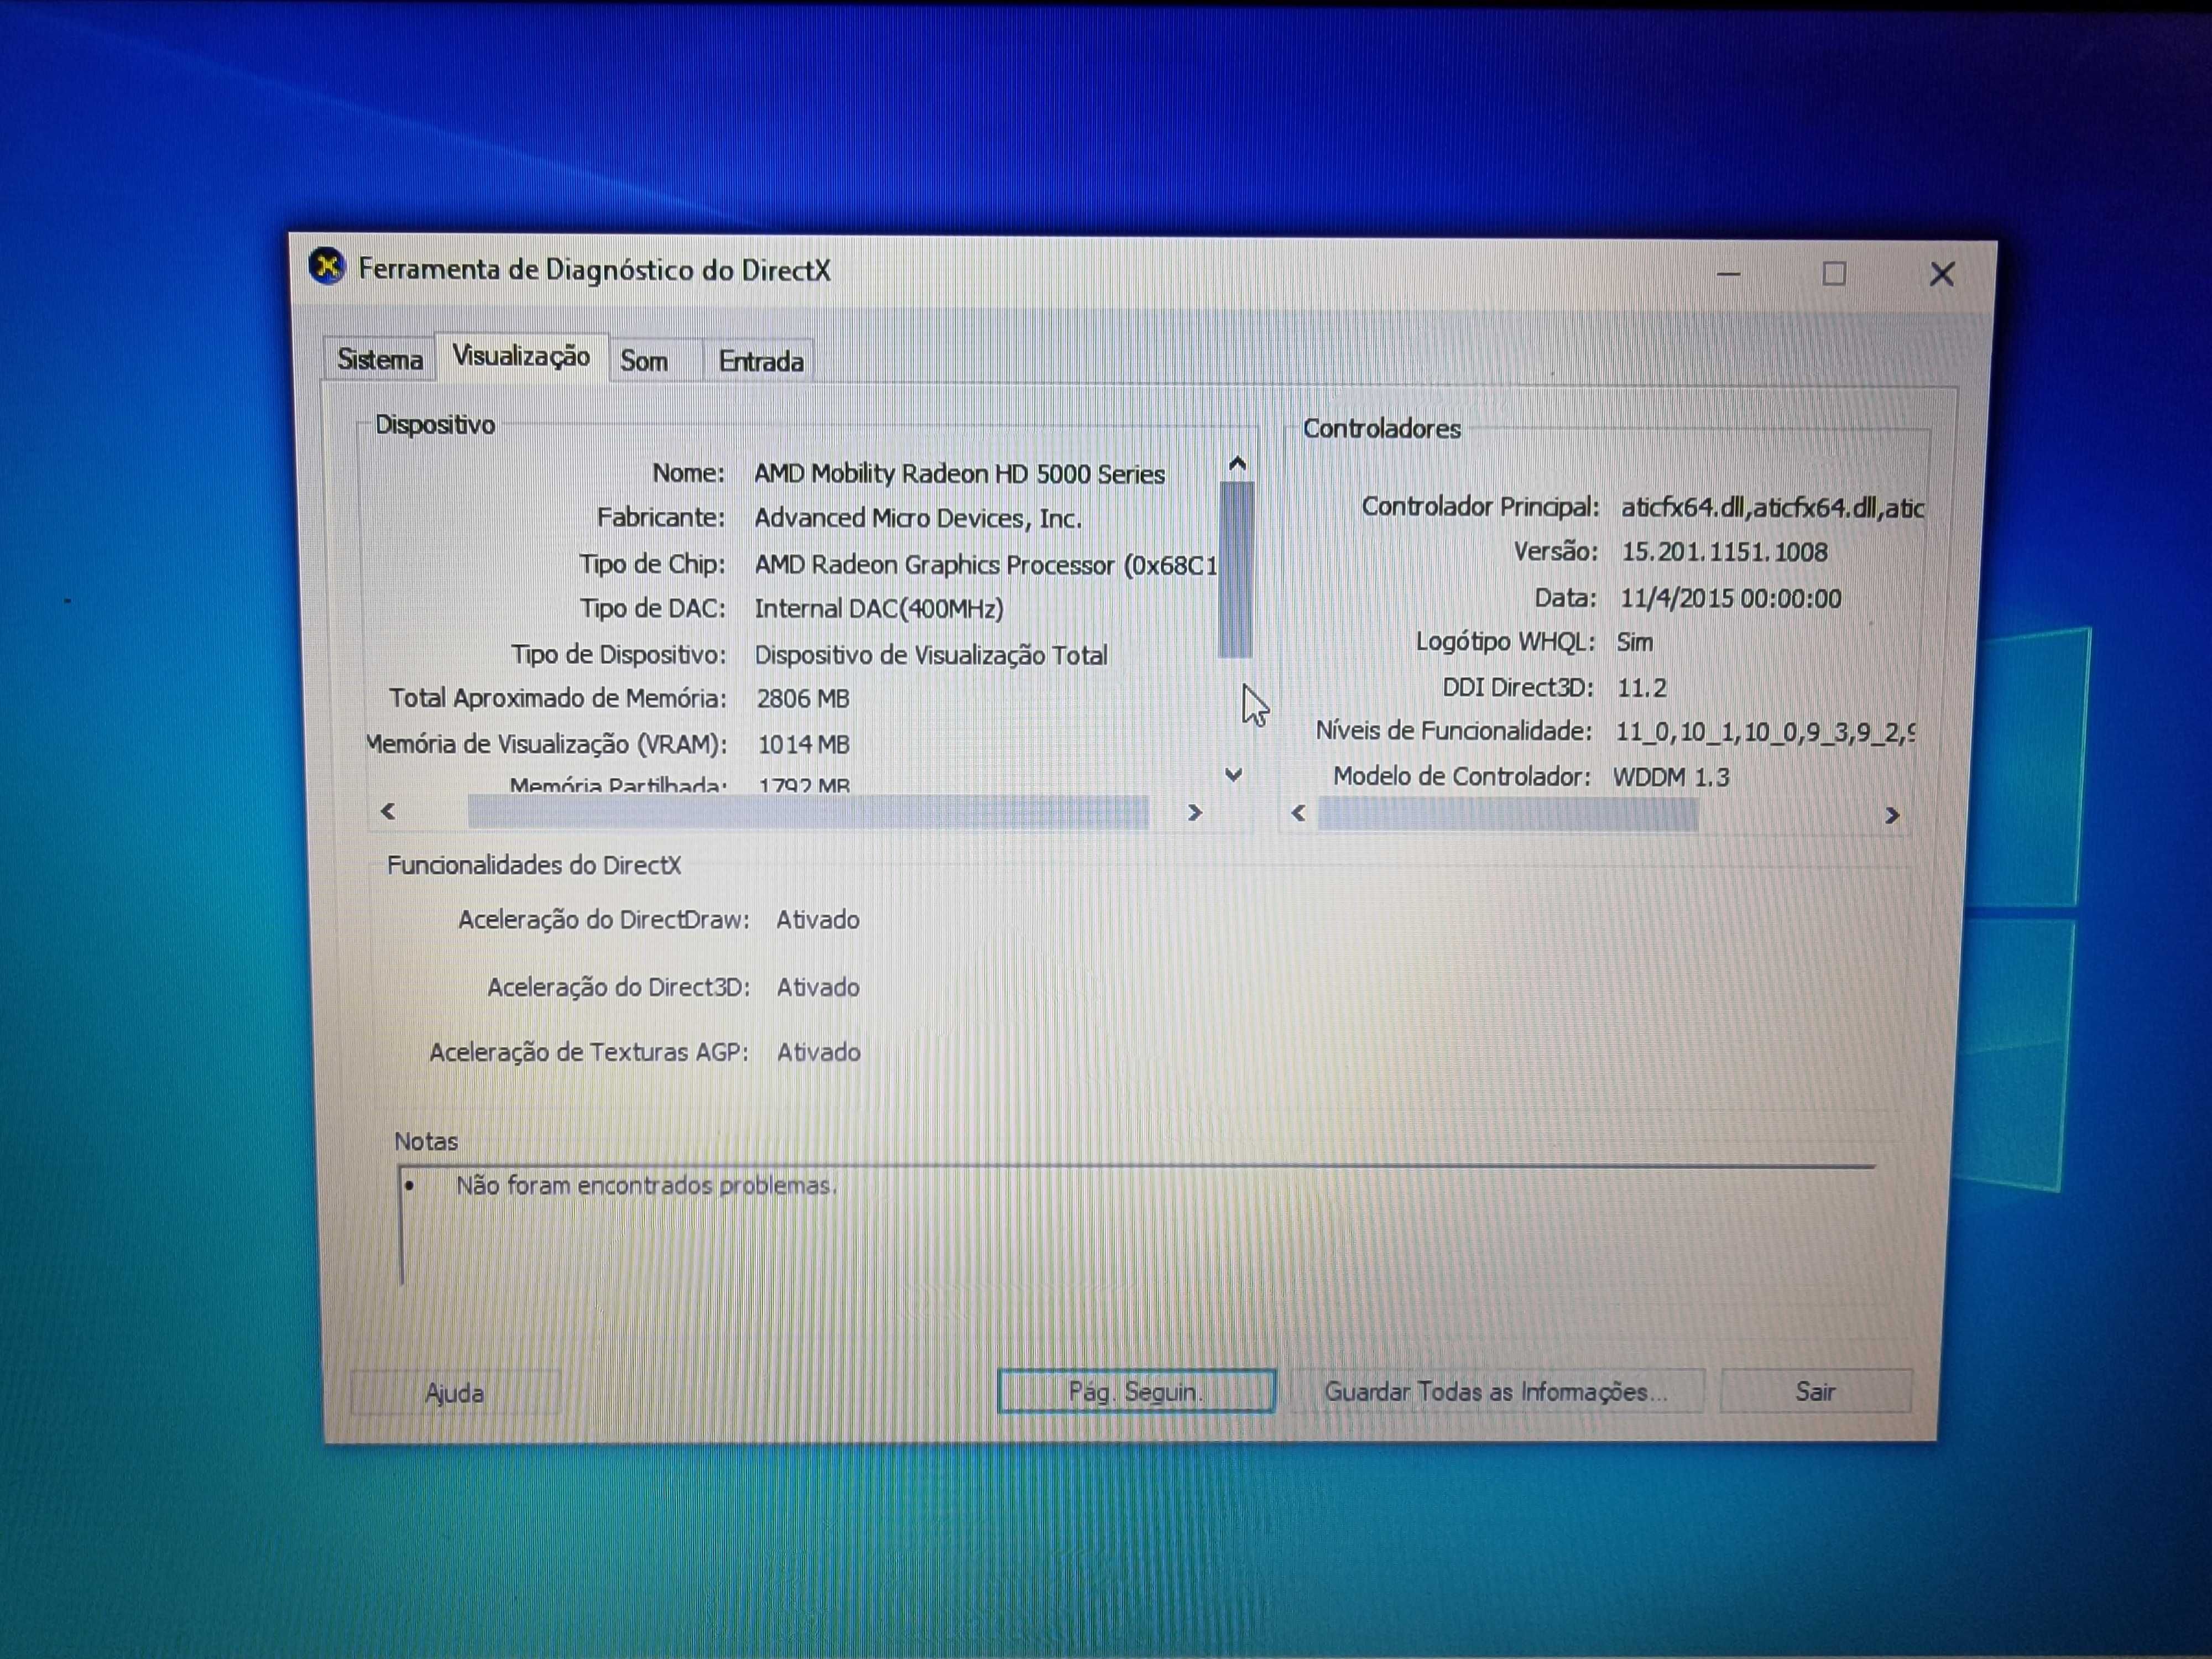Click driver date '11/4/2015 00:00:00'
Viewport: 2212px width, 1659px height.
click(1730, 598)
